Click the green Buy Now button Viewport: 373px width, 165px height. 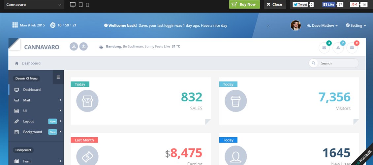[244, 5]
